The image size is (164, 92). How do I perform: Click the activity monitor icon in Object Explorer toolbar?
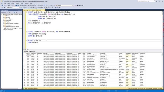tap(16, 12)
